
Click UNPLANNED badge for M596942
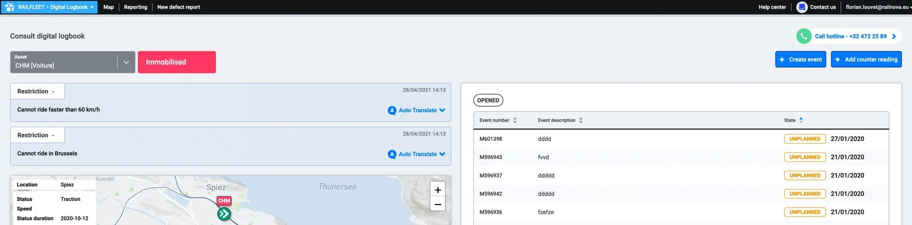(x=805, y=194)
